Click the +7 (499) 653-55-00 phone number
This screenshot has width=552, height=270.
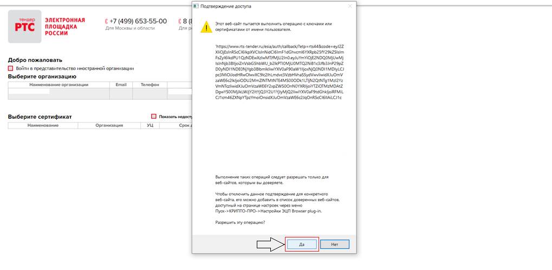point(138,21)
